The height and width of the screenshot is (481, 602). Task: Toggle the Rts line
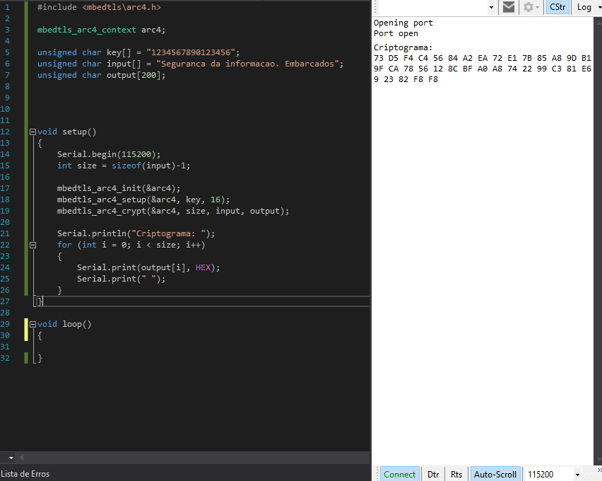point(456,474)
